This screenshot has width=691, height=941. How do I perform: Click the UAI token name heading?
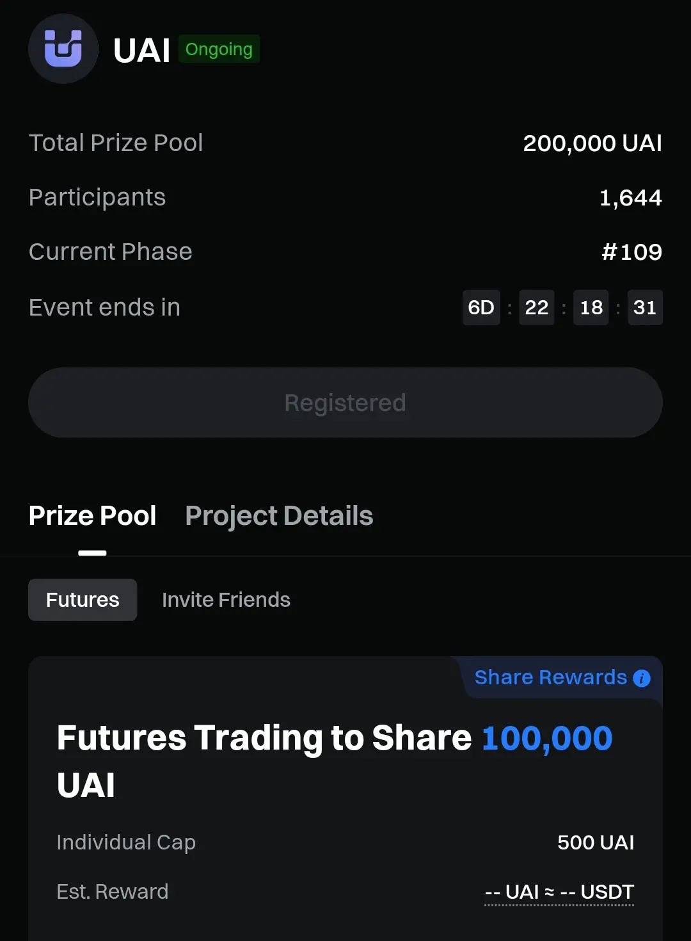coord(141,50)
